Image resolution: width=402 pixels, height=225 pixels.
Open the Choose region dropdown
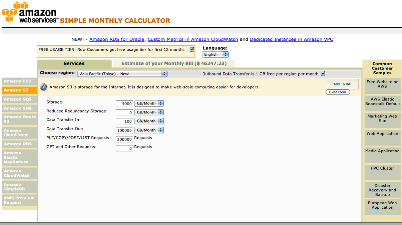coord(122,74)
